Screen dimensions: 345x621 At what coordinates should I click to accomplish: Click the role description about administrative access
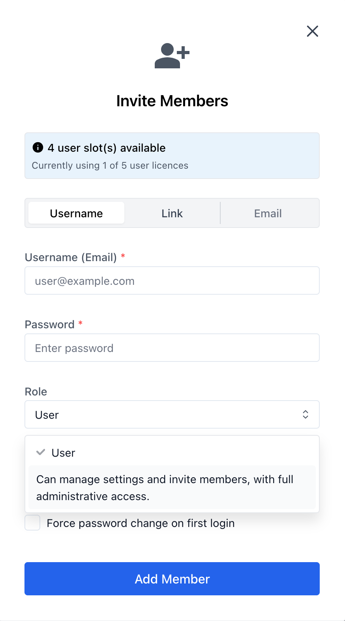[x=165, y=487]
